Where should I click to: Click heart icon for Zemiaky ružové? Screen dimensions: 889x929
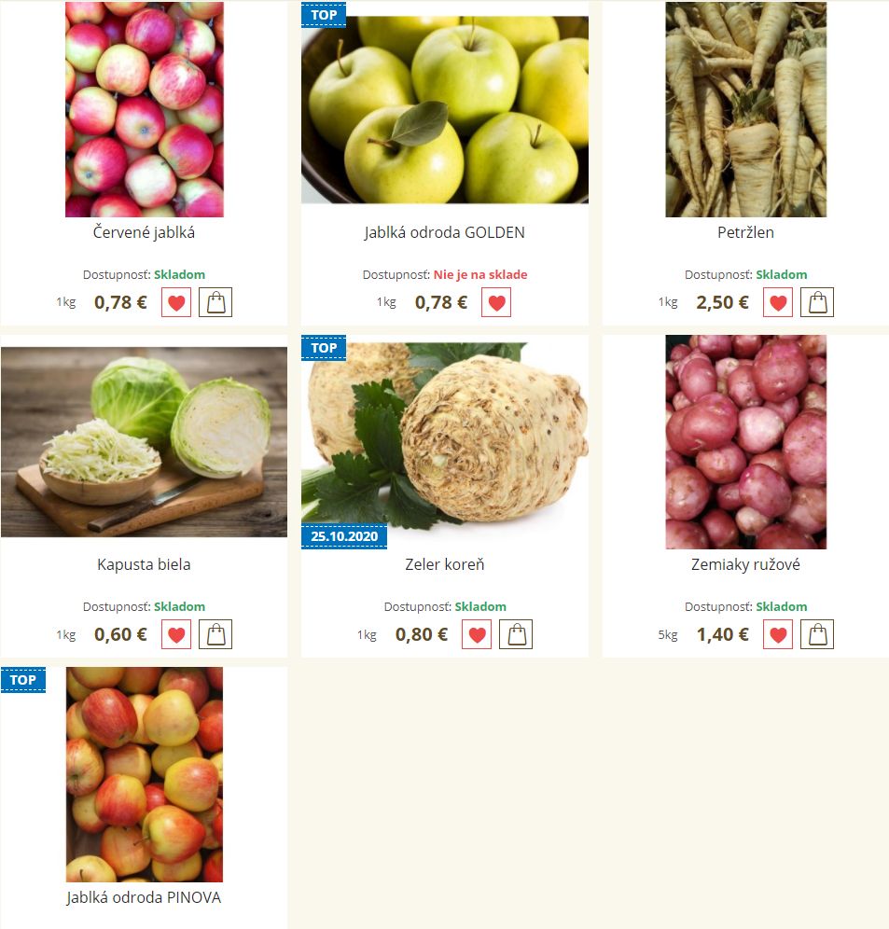(778, 634)
